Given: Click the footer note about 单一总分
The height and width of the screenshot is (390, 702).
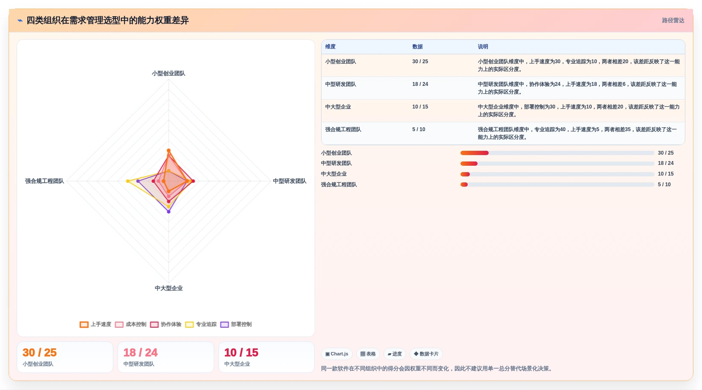Looking at the screenshot, I should pyautogui.click(x=437, y=369).
